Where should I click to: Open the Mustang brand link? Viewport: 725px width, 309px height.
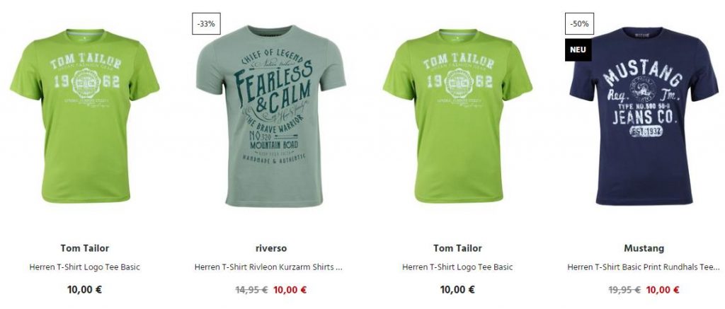pyautogui.click(x=644, y=248)
